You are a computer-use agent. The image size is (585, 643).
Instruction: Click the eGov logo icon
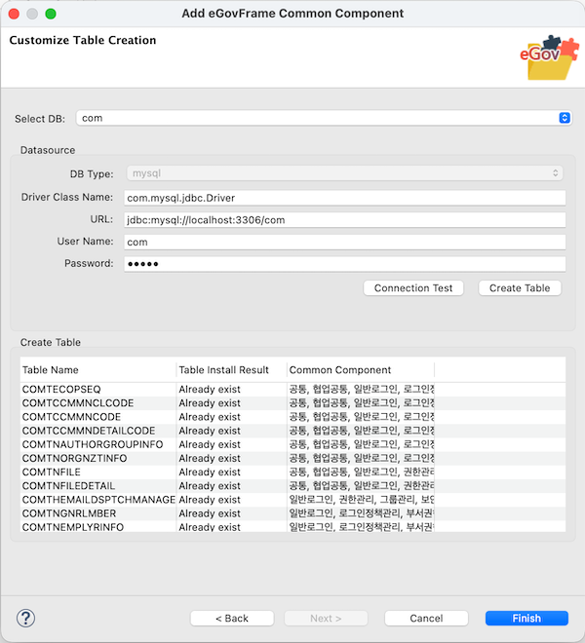pyautogui.click(x=542, y=60)
